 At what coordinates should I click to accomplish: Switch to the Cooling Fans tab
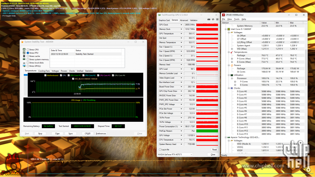44,71
